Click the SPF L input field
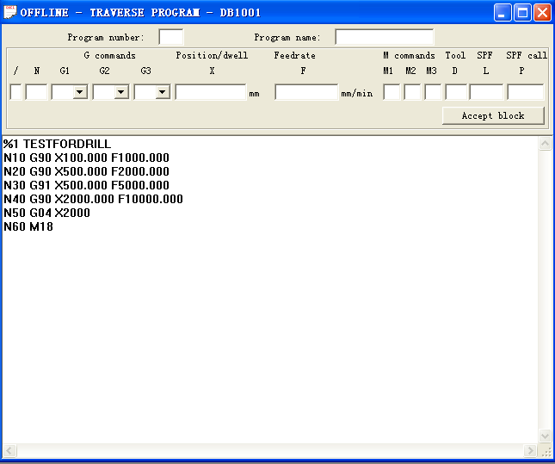555x464 pixels. (486, 92)
